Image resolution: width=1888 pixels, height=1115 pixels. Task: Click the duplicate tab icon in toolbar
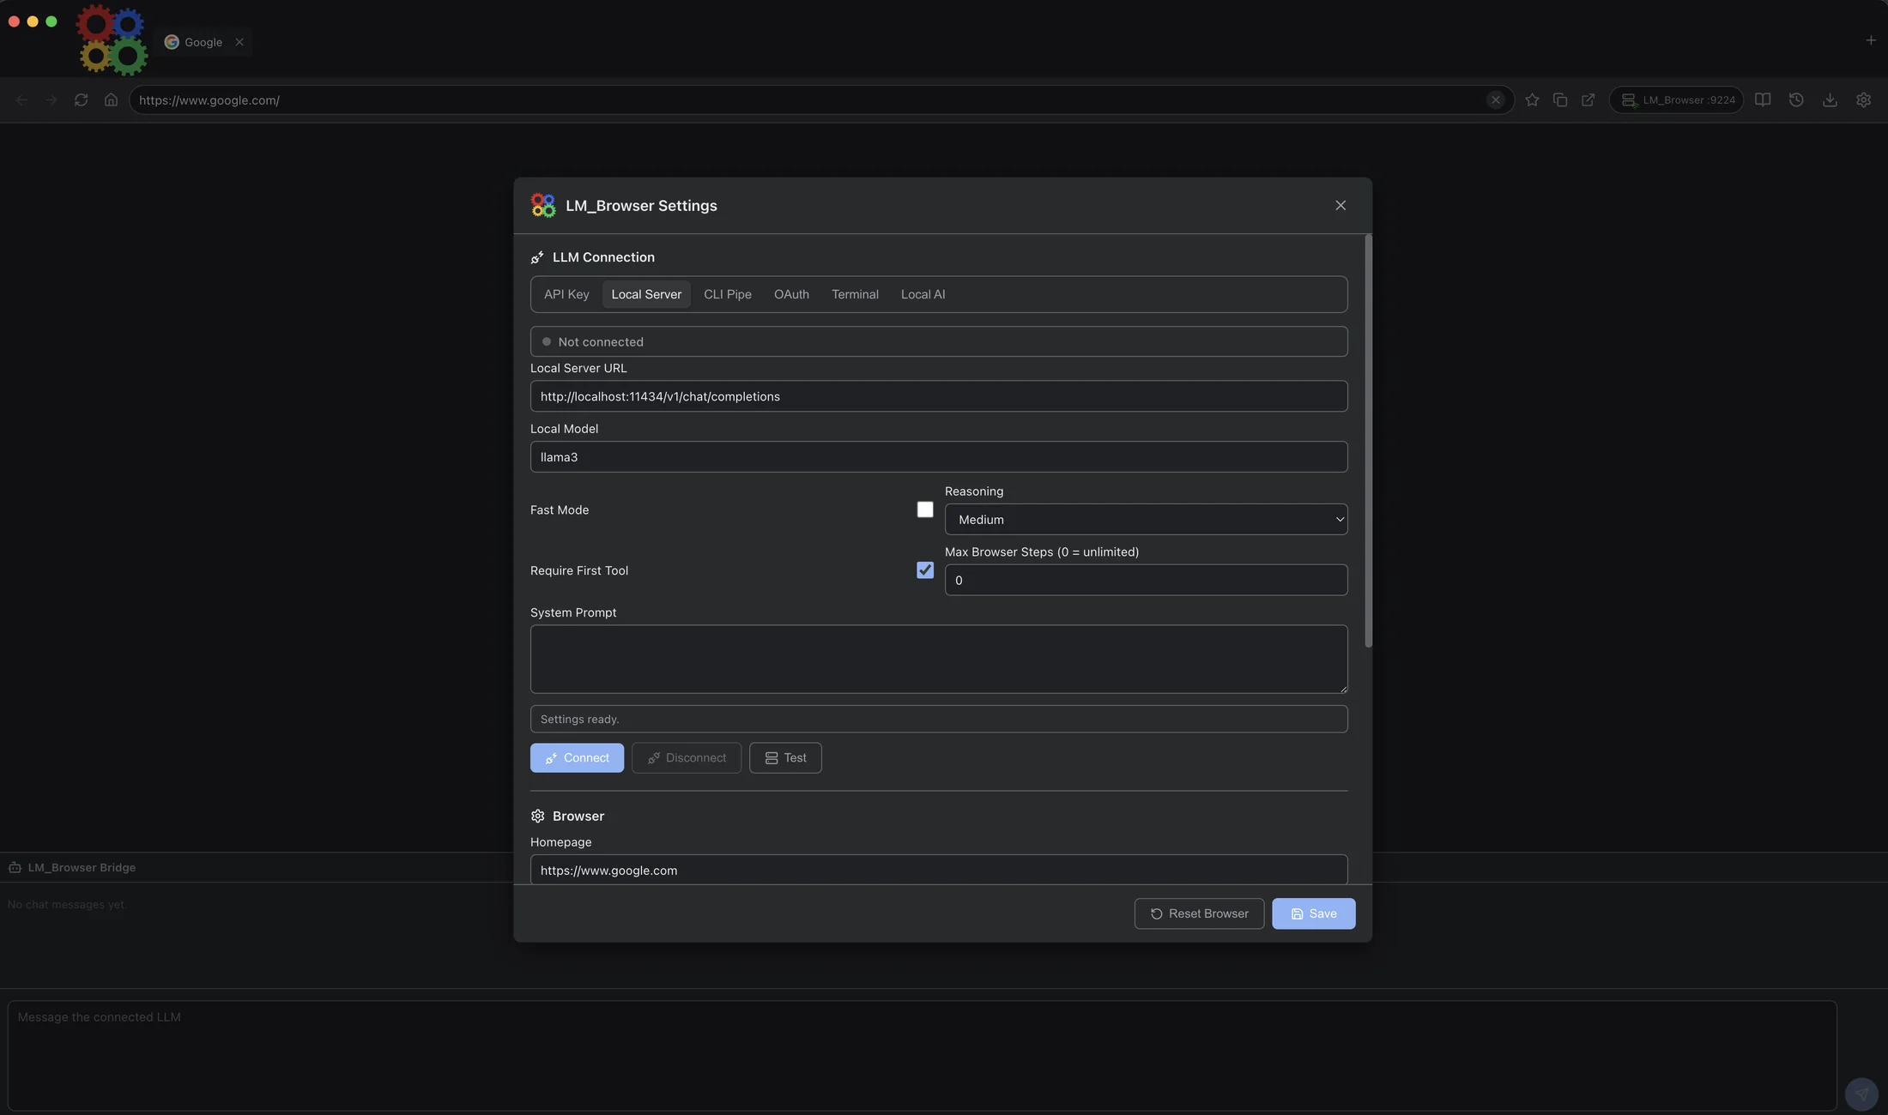[1560, 100]
